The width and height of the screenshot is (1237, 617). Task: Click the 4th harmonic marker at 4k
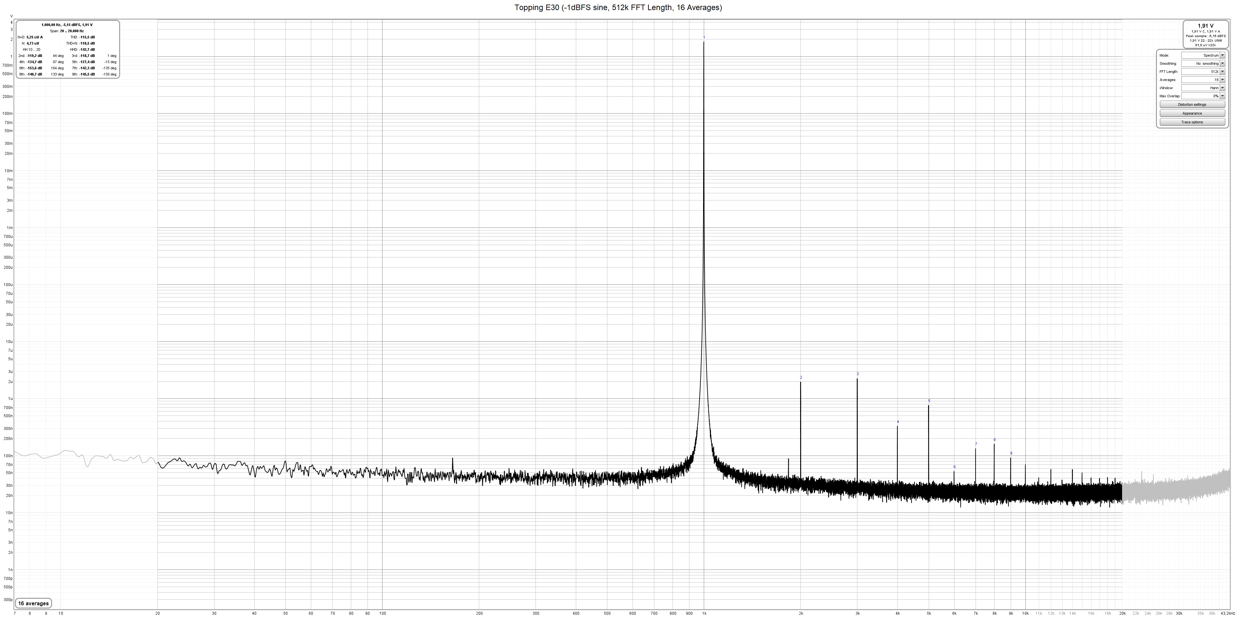pos(897,422)
